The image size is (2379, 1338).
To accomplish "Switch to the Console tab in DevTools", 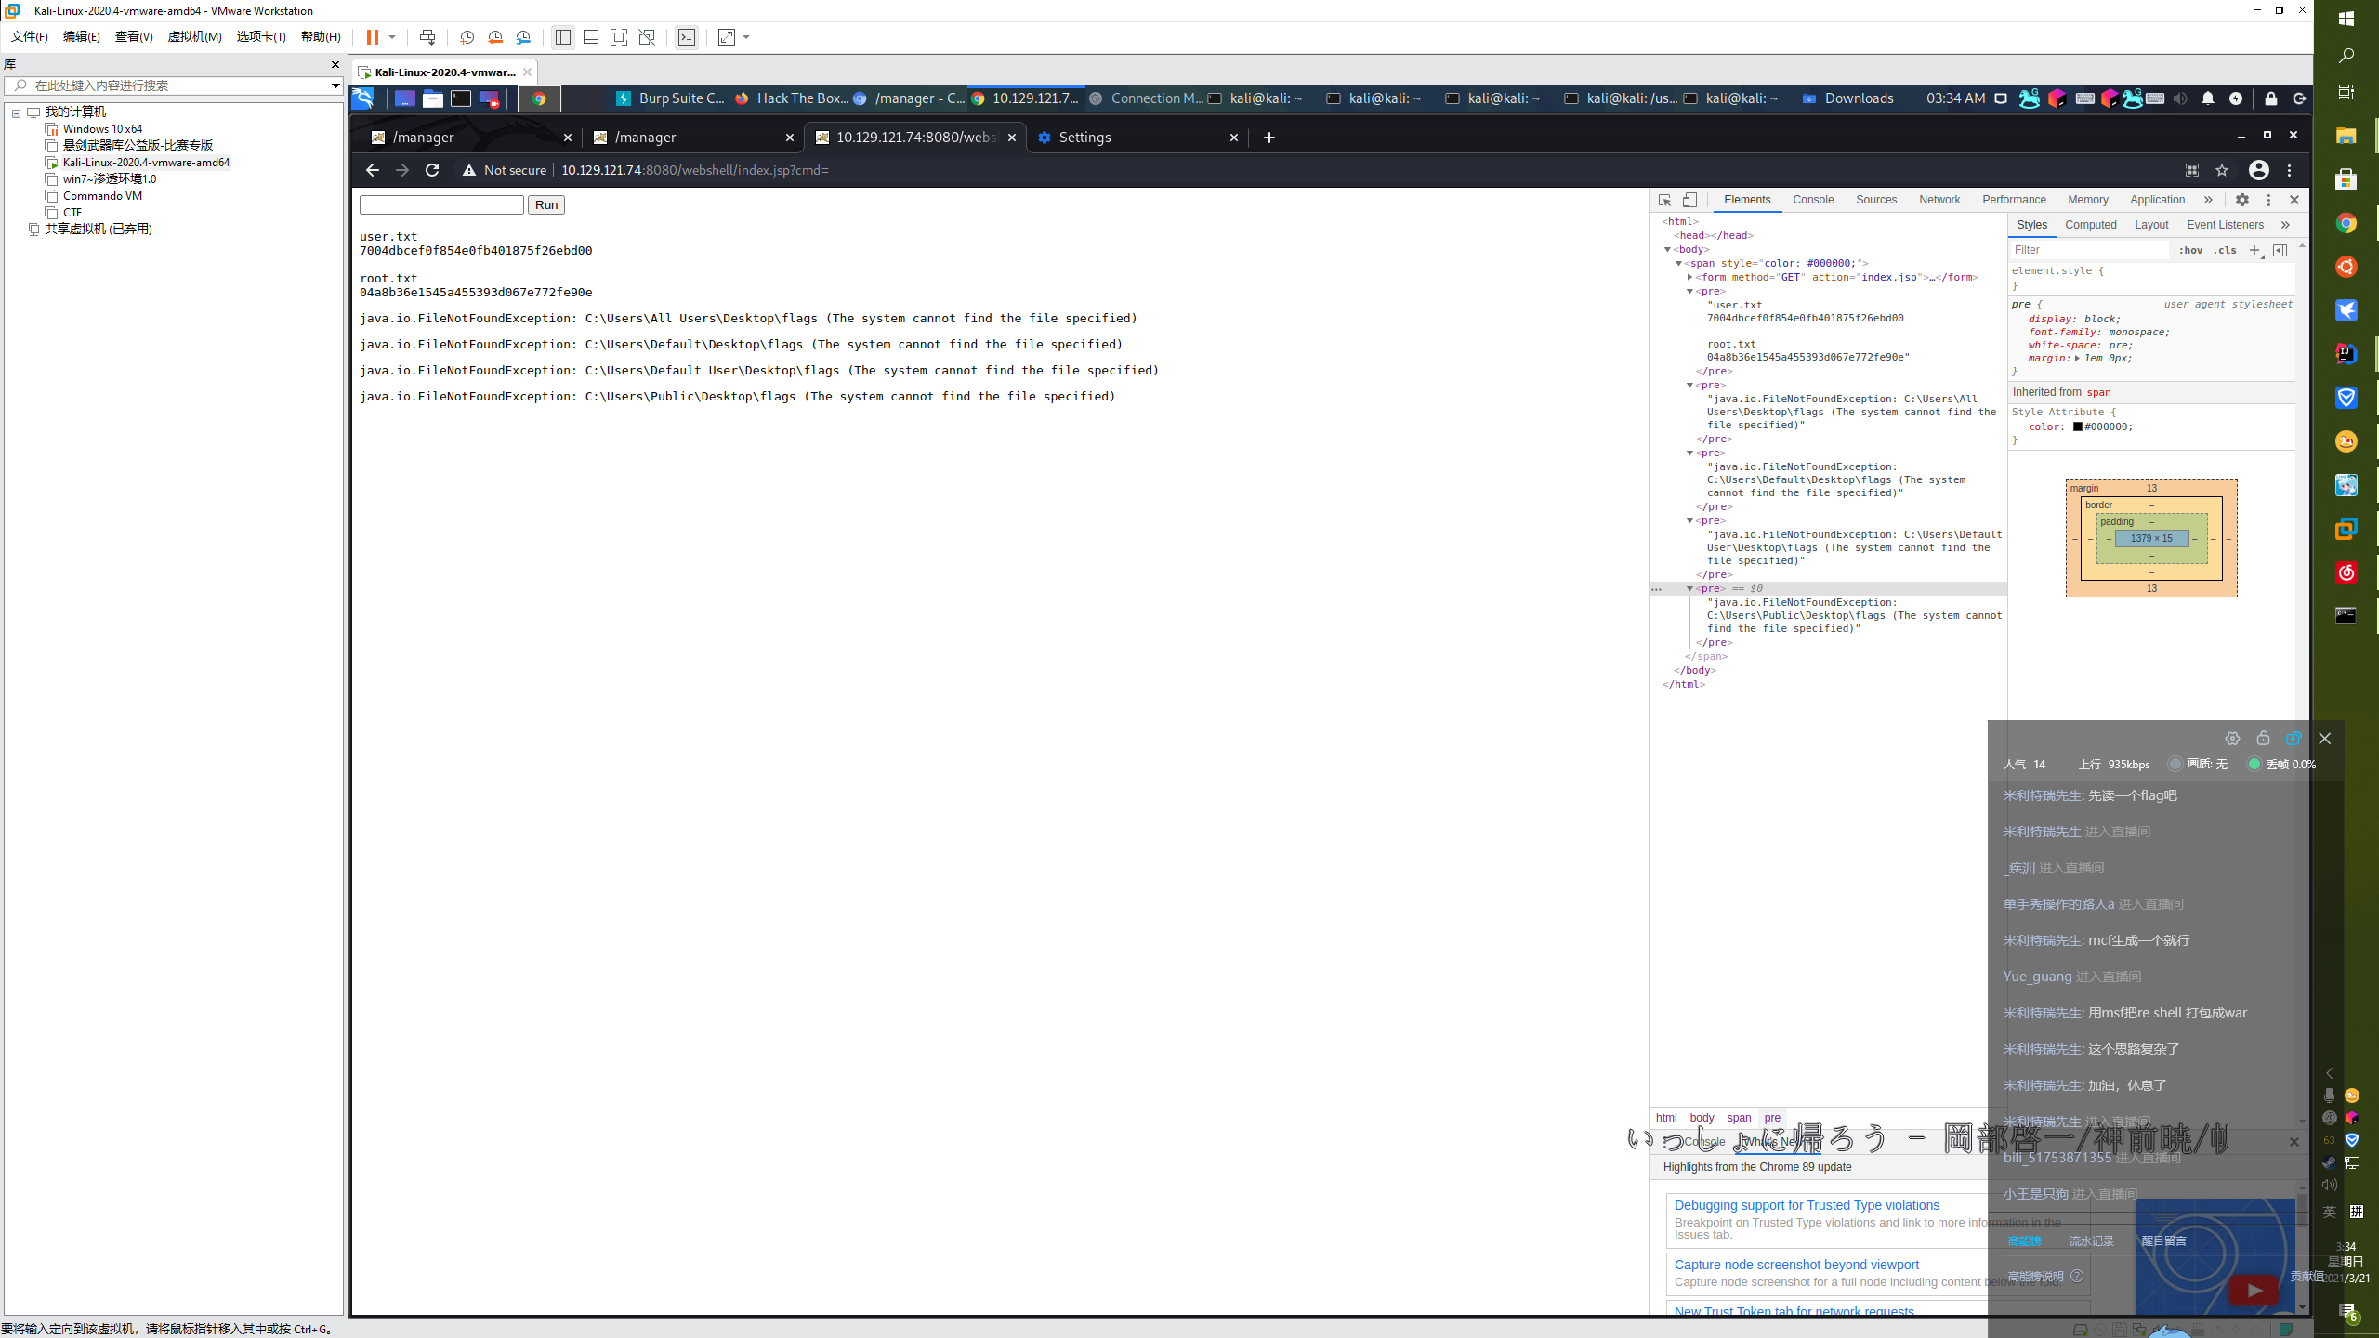I will tap(1812, 200).
